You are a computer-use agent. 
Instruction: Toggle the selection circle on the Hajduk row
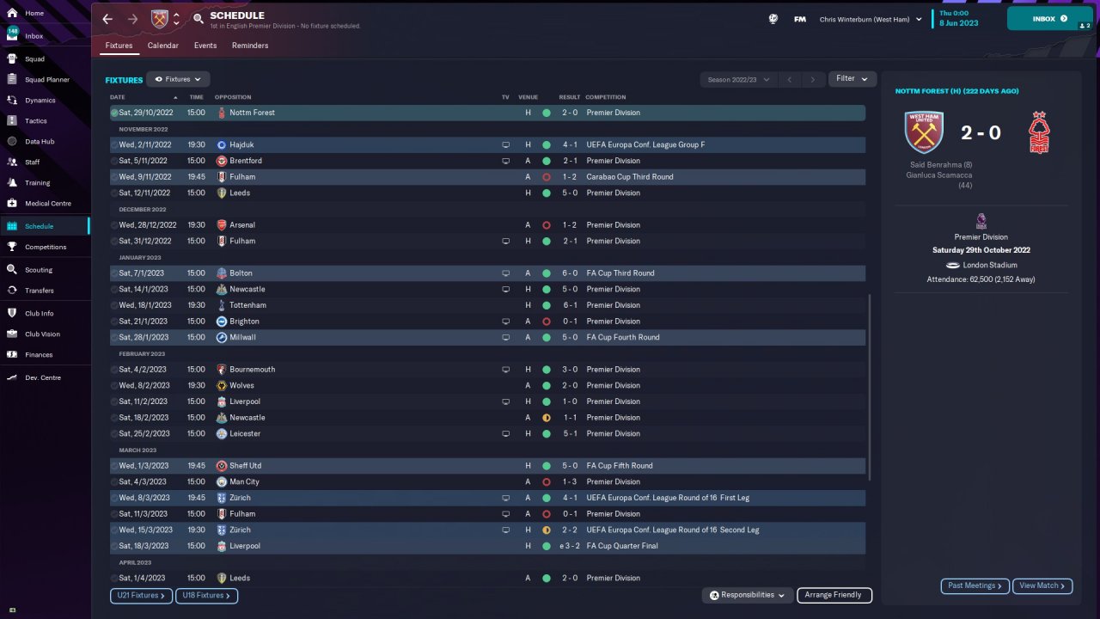(114, 144)
